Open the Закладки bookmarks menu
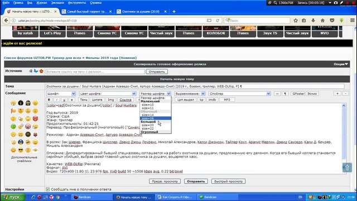357x201 pixels. click(57, 3)
